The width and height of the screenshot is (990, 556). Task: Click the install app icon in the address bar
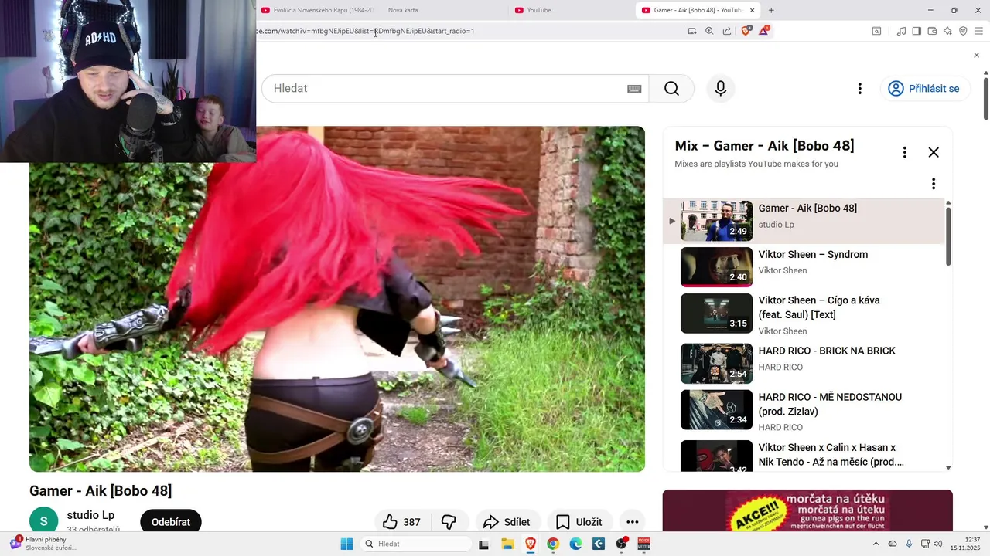click(x=692, y=31)
